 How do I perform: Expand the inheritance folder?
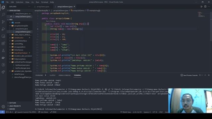coord(19,50)
